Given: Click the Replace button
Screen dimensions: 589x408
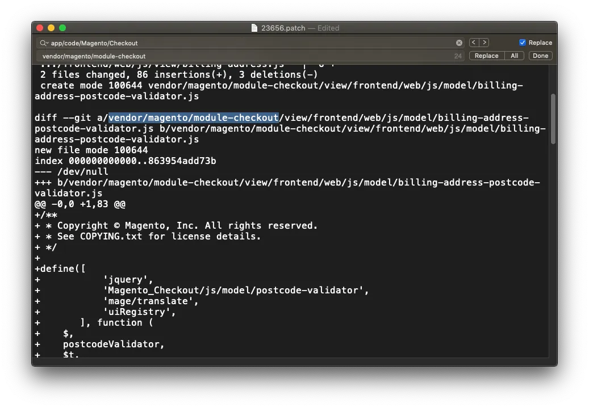Looking at the screenshot, I should [x=486, y=55].
